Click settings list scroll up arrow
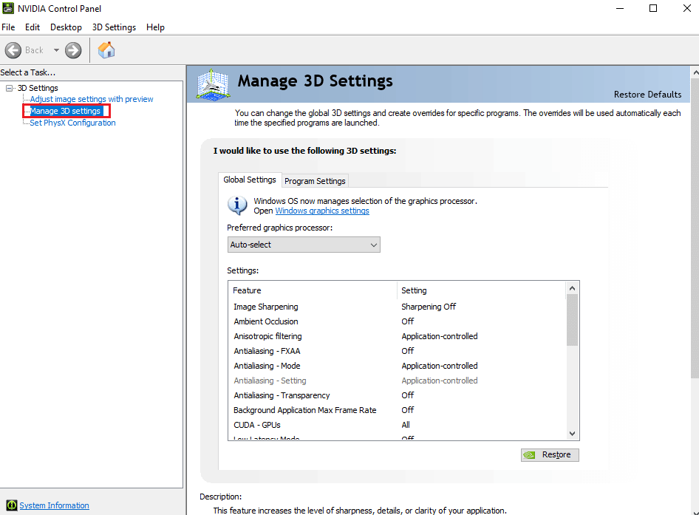The width and height of the screenshot is (699, 515). pyautogui.click(x=572, y=288)
